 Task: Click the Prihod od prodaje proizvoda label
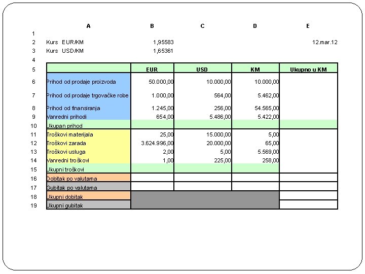(81, 82)
